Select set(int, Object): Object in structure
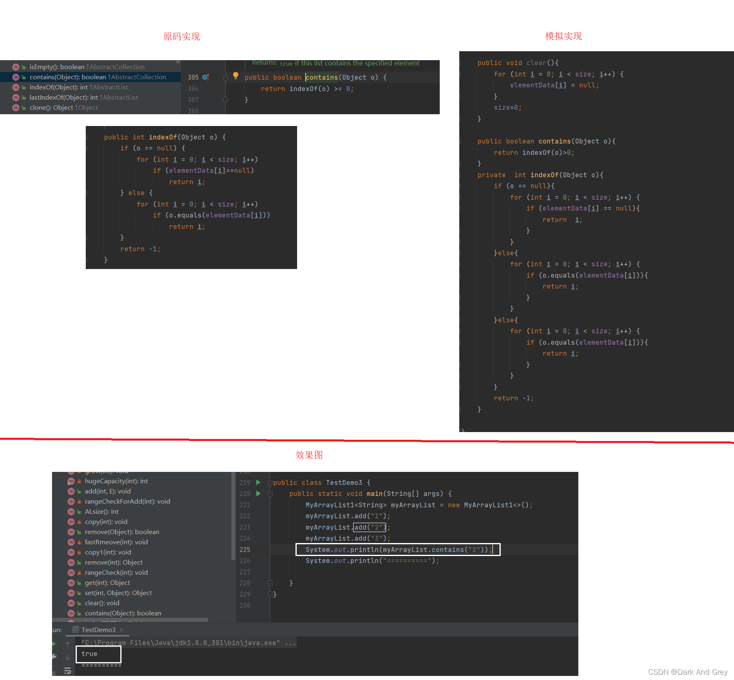 (x=118, y=593)
